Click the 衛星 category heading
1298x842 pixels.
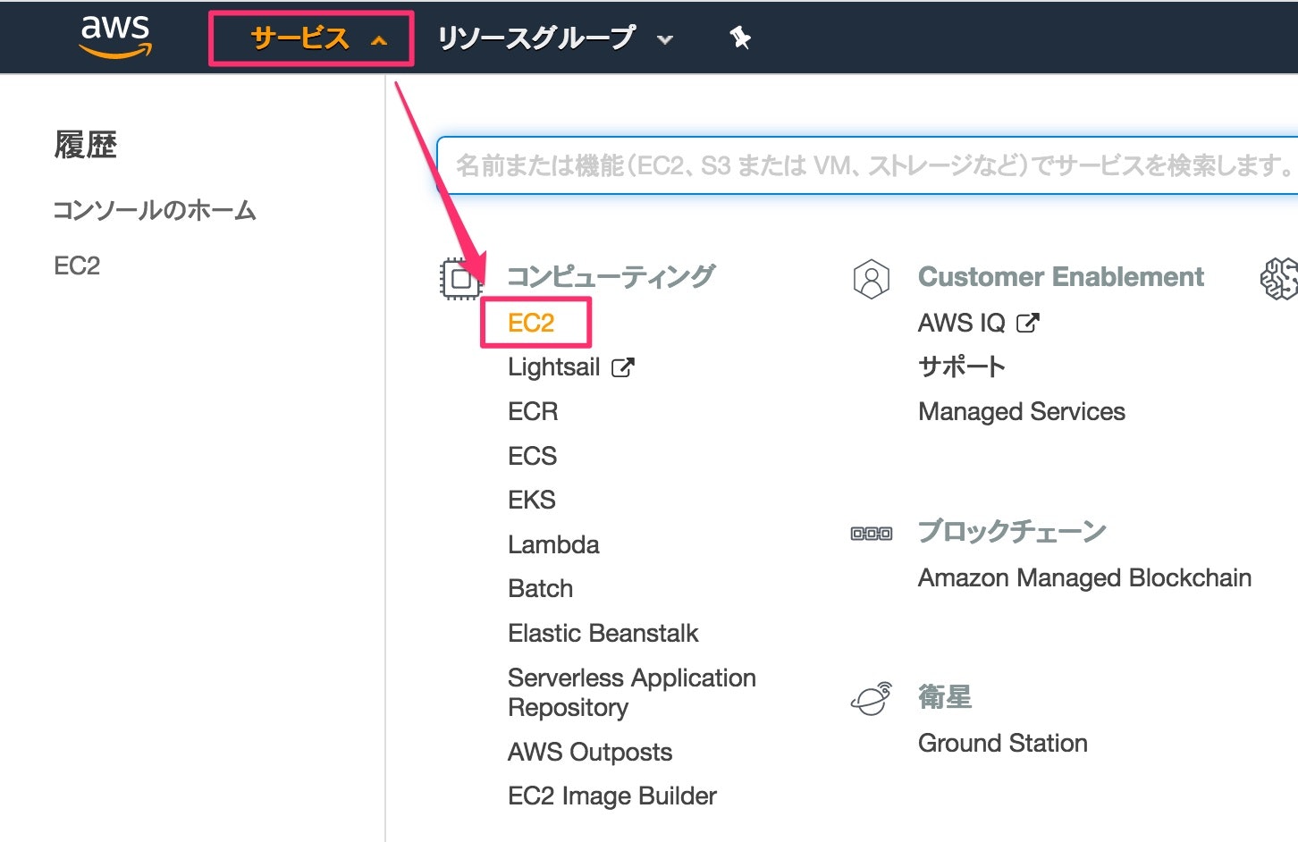945,696
